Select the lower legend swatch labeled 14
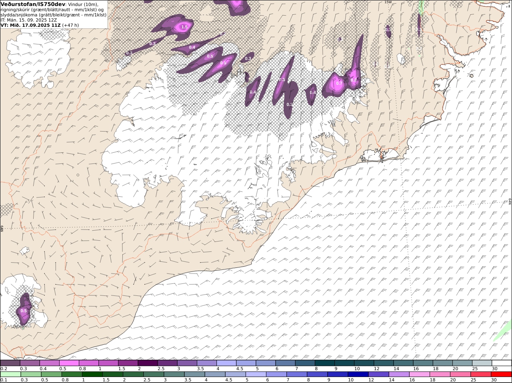 (x=399, y=375)
